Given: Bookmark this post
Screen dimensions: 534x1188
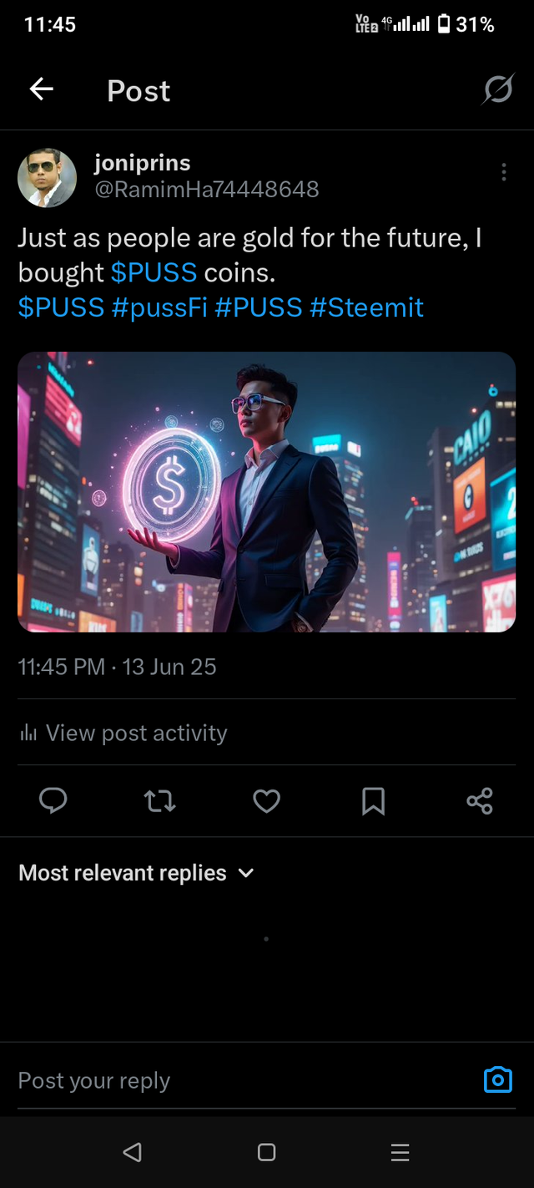Looking at the screenshot, I should pyautogui.click(x=373, y=801).
